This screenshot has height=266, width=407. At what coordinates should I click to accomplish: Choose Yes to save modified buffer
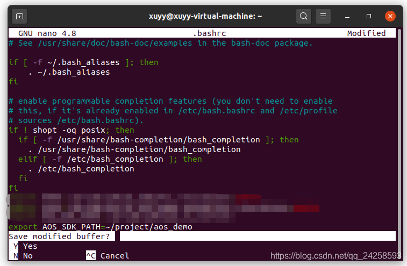point(25,246)
